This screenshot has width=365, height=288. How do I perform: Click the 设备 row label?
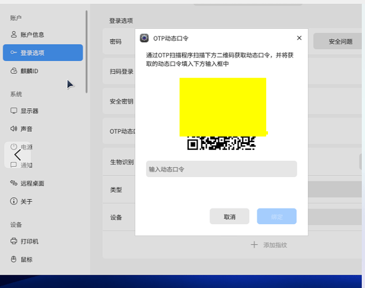coord(116,218)
